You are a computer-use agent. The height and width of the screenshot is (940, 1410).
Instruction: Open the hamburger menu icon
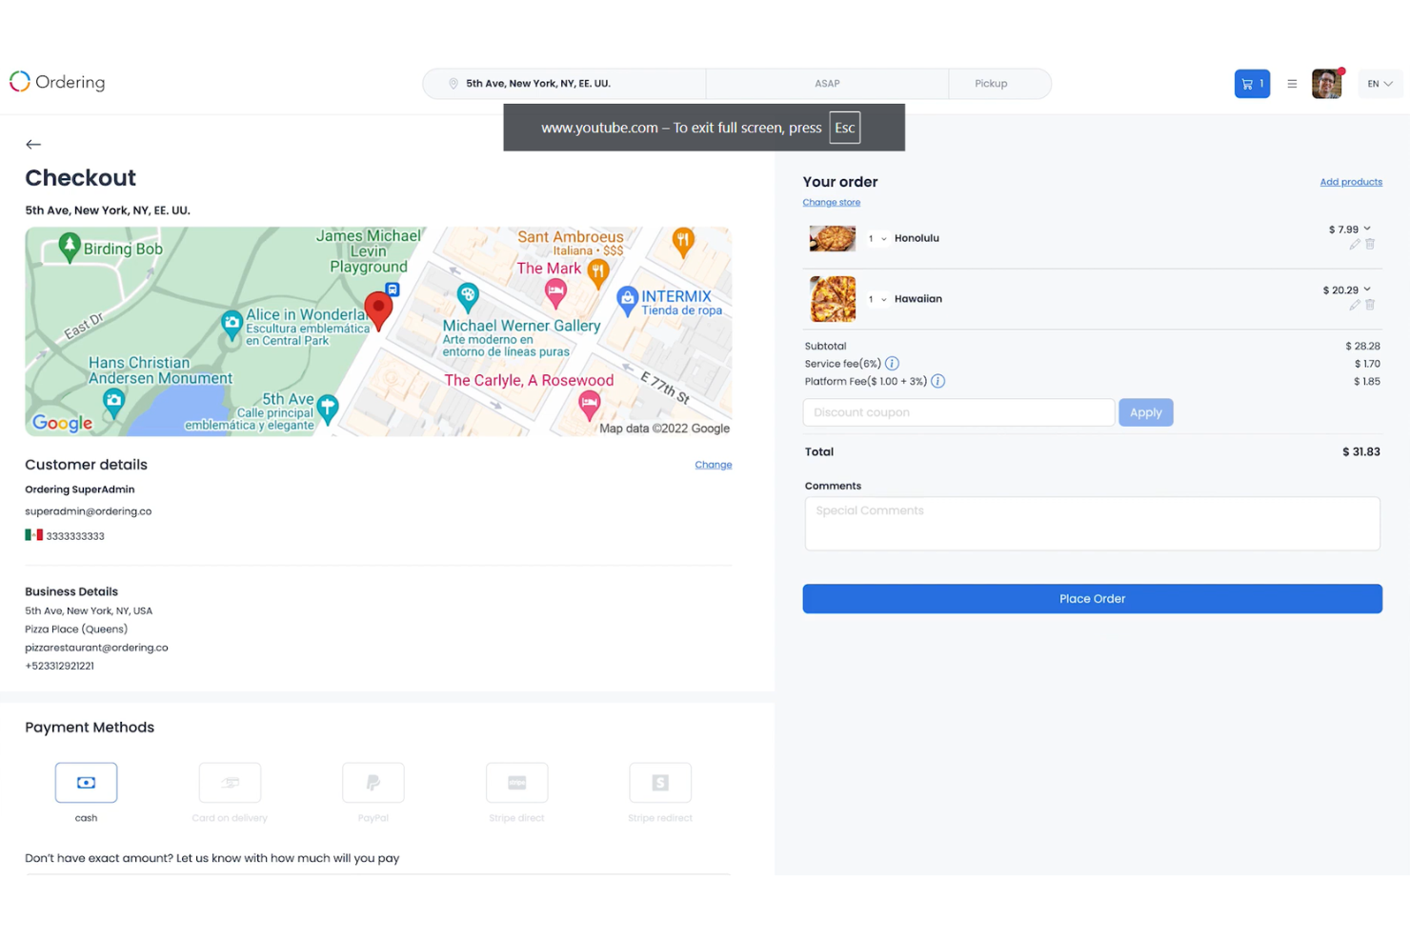click(x=1292, y=84)
